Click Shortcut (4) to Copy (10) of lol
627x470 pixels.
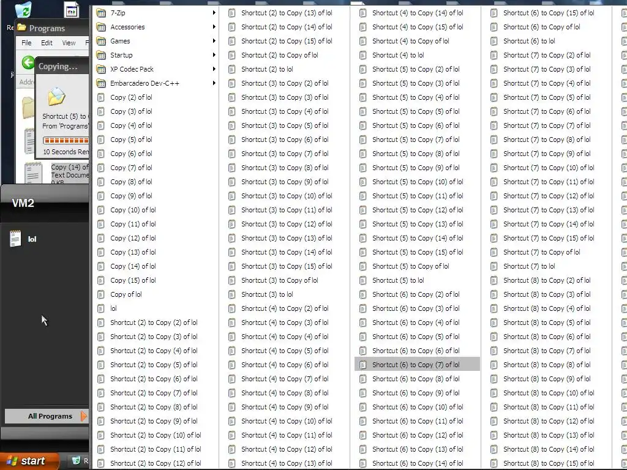[287, 421]
